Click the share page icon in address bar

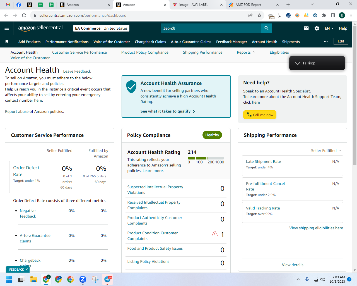250,15
